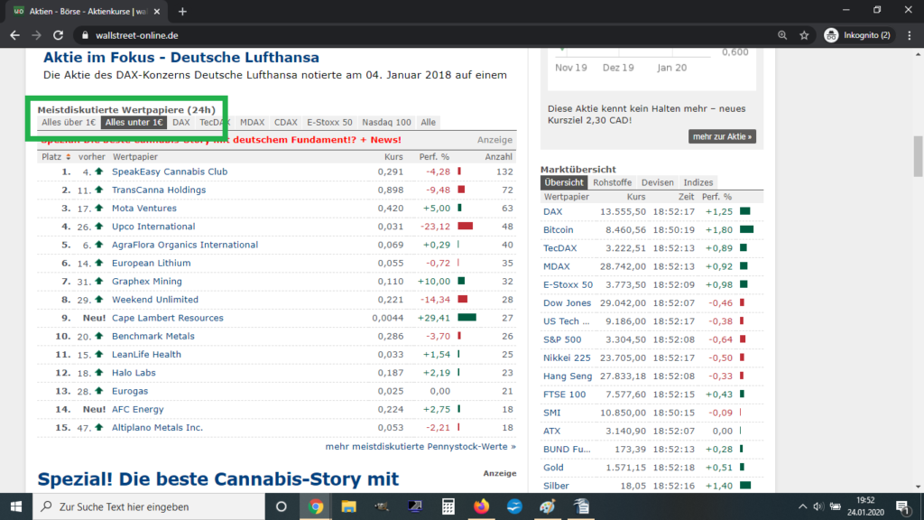The width and height of the screenshot is (924, 520).
Task: Open LeanLife Health stock link
Action: click(147, 354)
